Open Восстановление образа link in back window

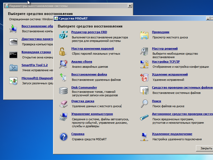(37, 26)
